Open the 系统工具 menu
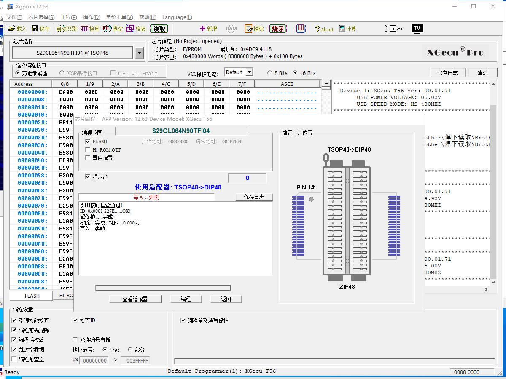Viewport: 506px width, 379px height. click(x=119, y=17)
